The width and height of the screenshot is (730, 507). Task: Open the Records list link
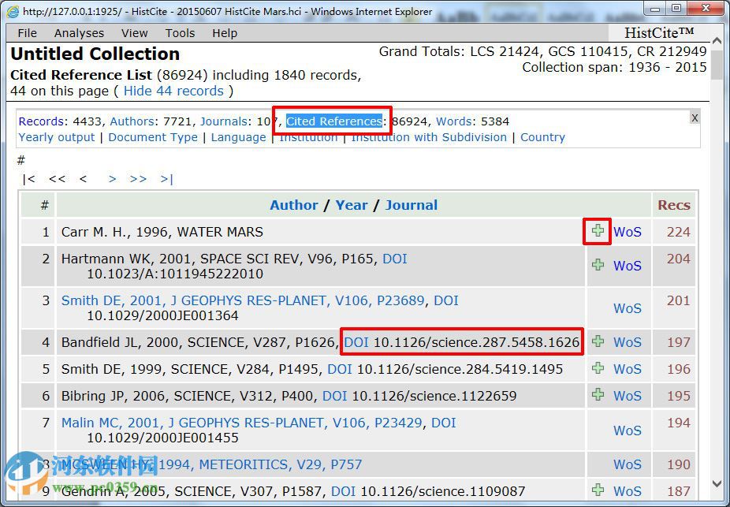coord(41,121)
